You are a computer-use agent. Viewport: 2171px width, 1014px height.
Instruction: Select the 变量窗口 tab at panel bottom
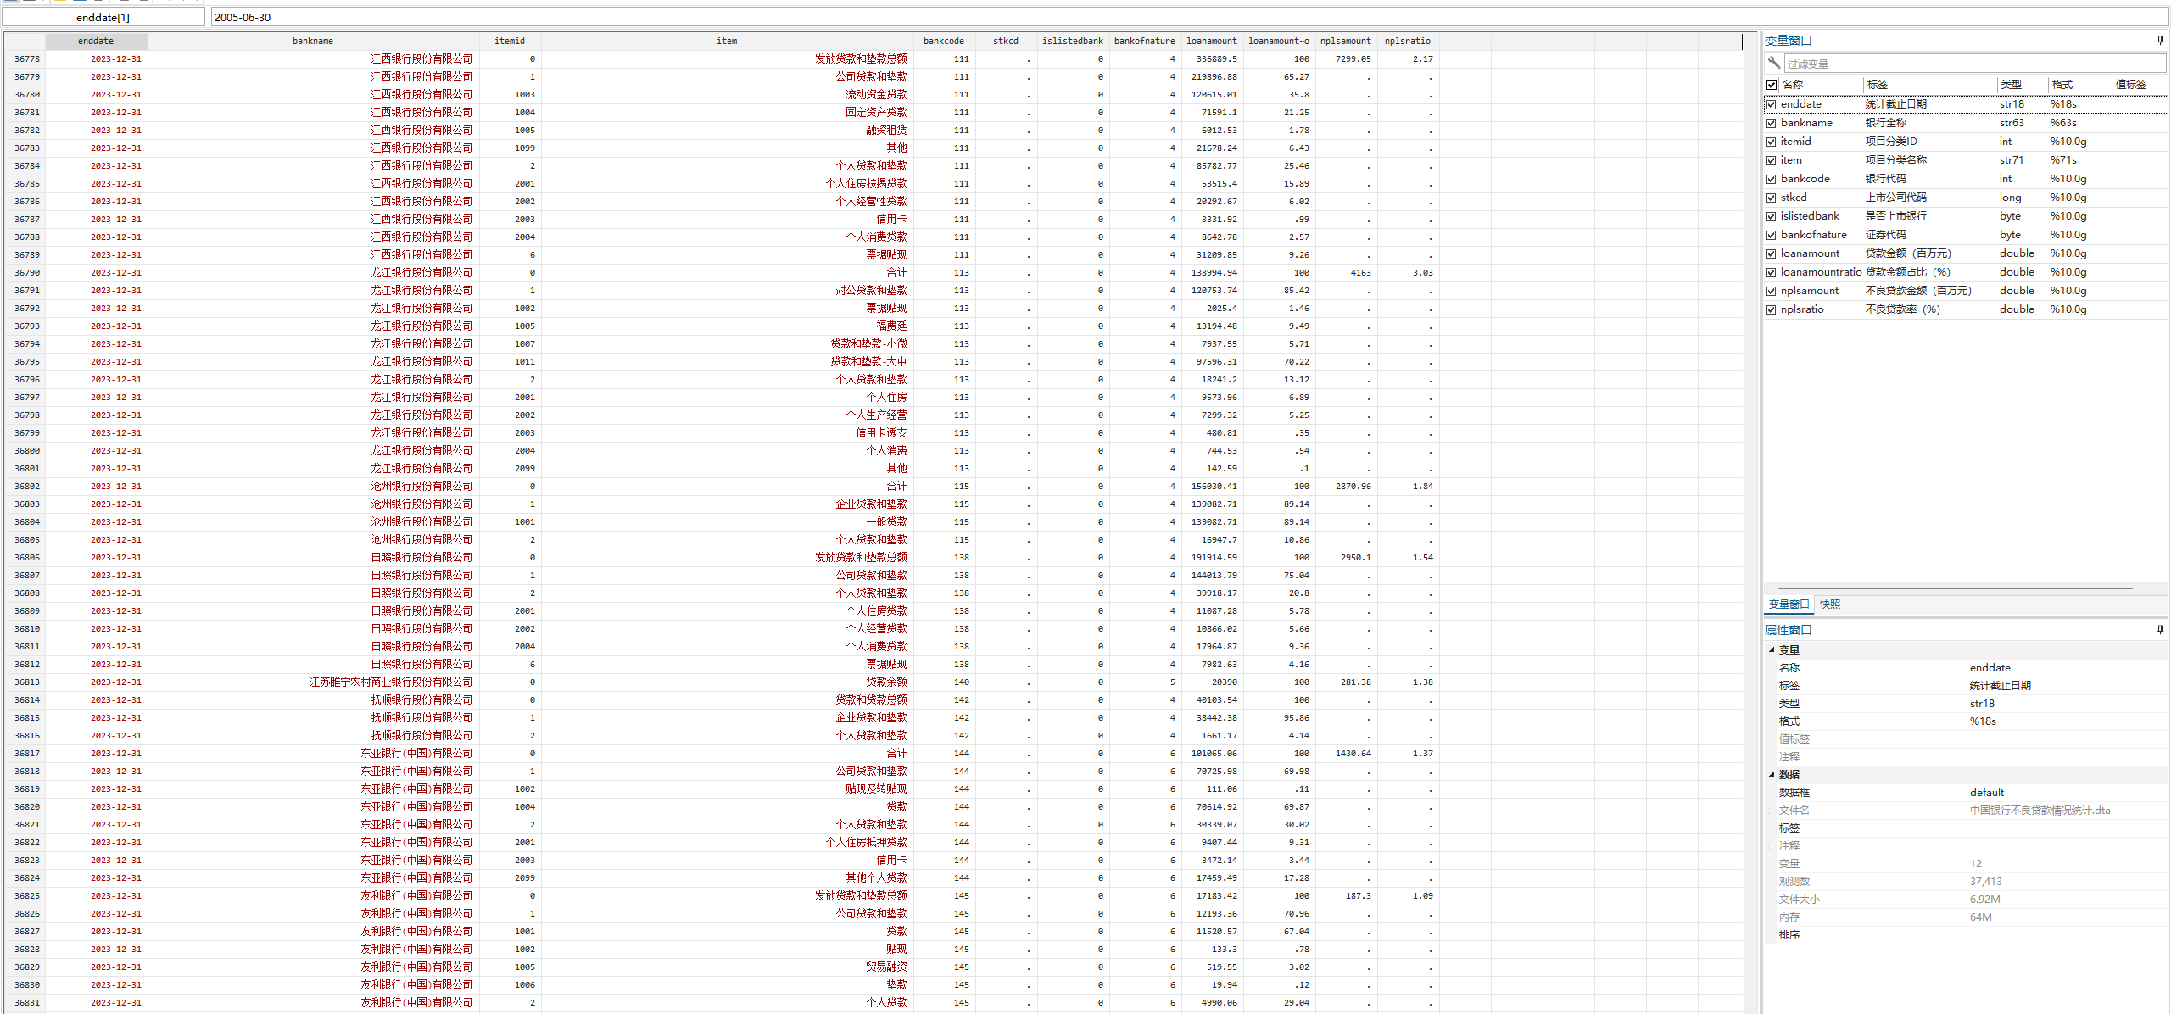click(1789, 604)
